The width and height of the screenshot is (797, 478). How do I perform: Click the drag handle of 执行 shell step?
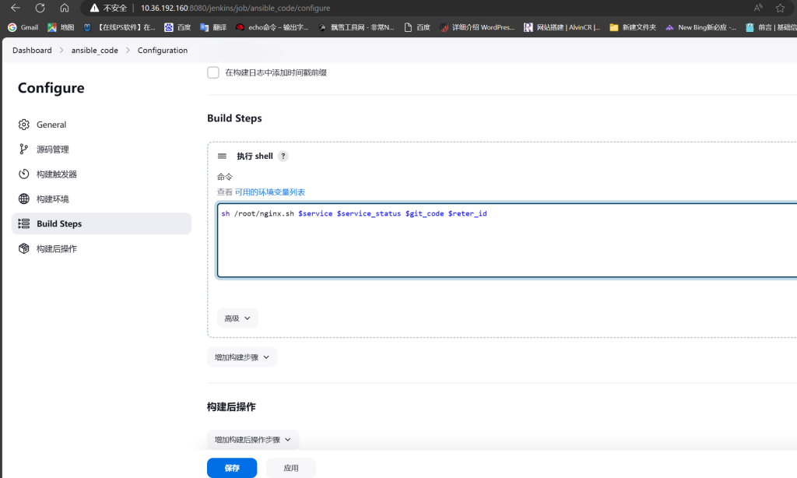click(222, 156)
